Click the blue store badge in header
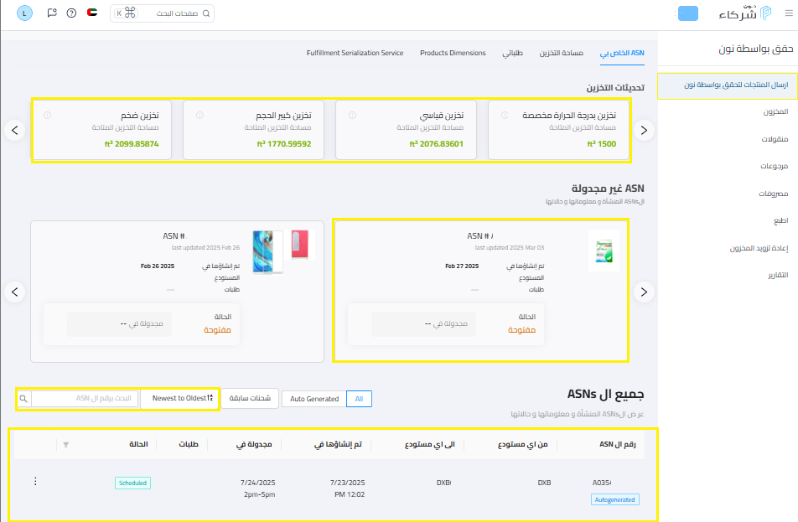798x522 pixels. click(x=688, y=13)
